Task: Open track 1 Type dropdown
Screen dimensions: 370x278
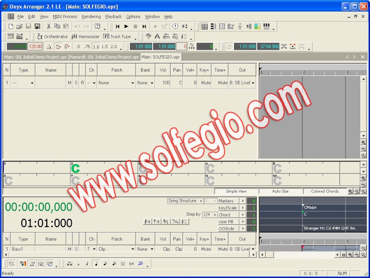Action: 32,83
